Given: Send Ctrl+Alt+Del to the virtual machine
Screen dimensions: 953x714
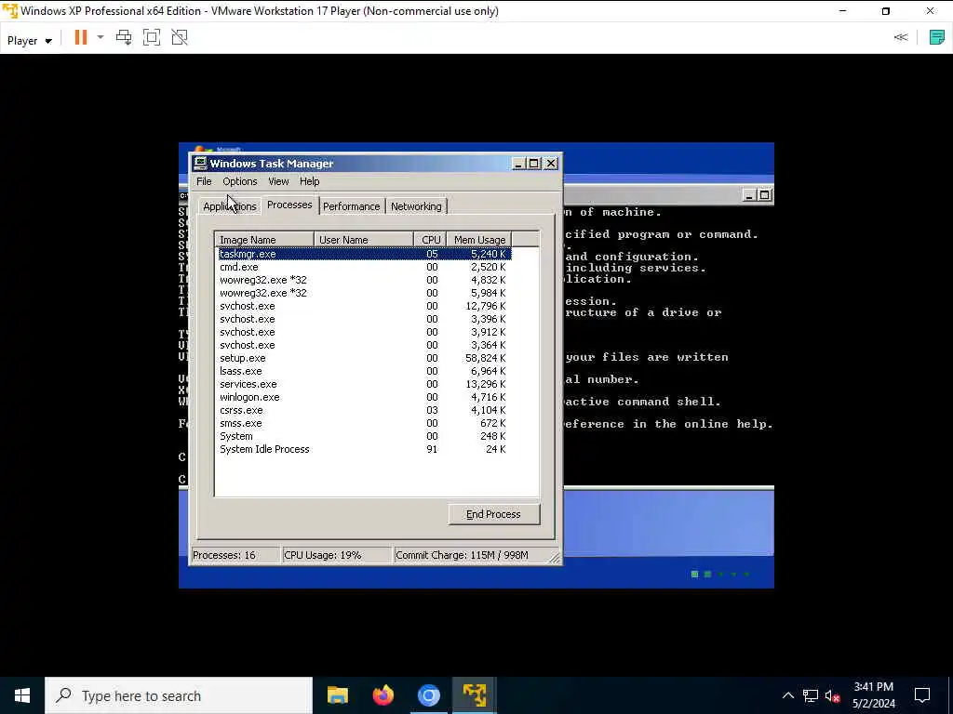Looking at the screenshot, I should (124, 37).
